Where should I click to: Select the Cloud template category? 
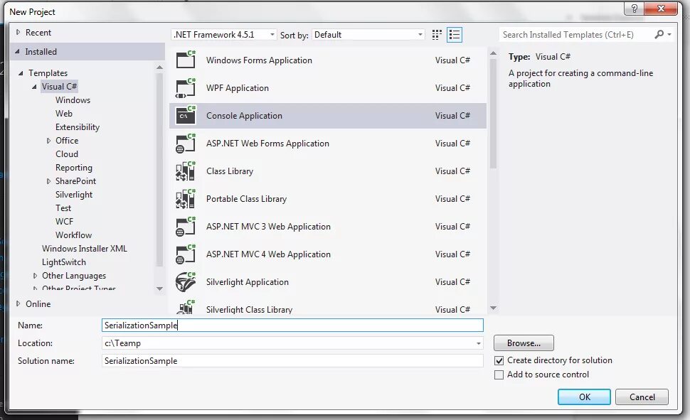pyautogui.click(x=67, y=154)
